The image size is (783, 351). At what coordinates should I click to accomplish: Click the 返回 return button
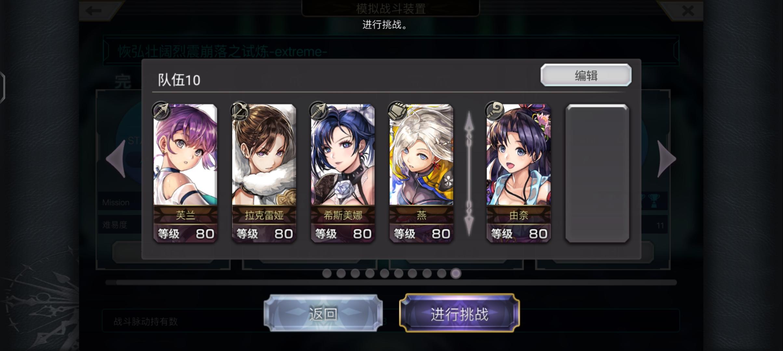point(323,314)
